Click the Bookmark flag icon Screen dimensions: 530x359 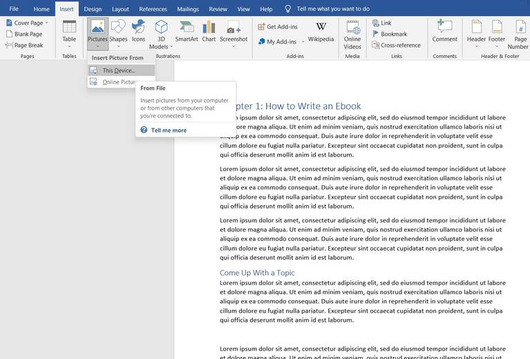tap(375, 34)
